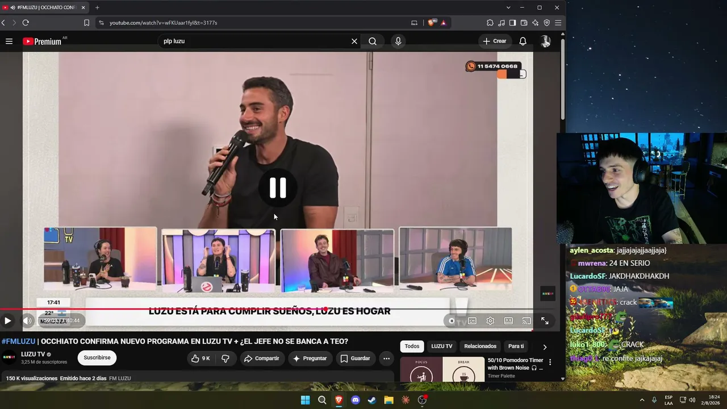This screenshot has width=727, height=409.
Task: Click the address bar URL
Action: click(163, 23)
